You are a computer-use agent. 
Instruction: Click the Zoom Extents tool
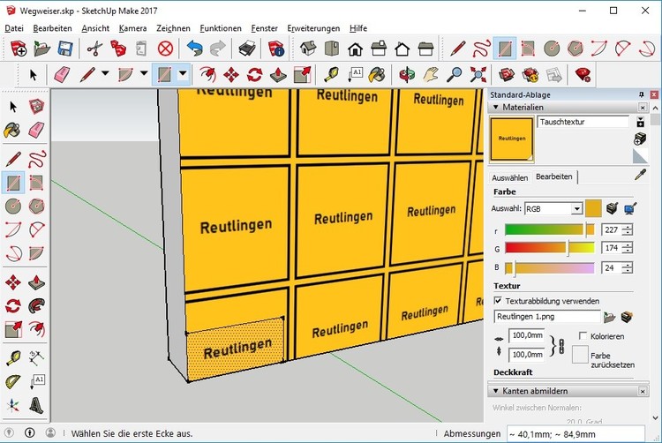[478, 75]
